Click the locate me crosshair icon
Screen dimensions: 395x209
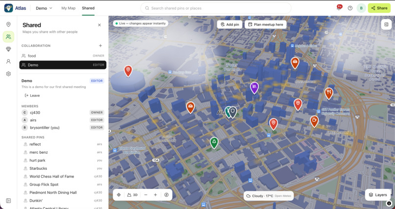pos(119,195)
